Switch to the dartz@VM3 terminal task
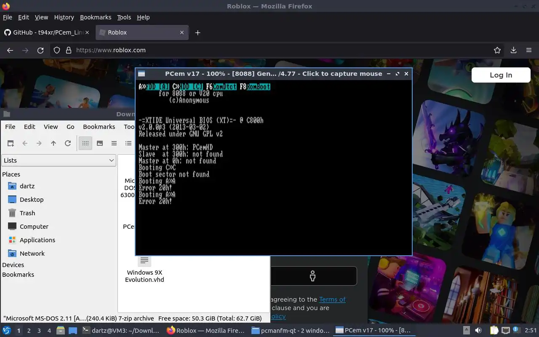 tap(121, 331)
